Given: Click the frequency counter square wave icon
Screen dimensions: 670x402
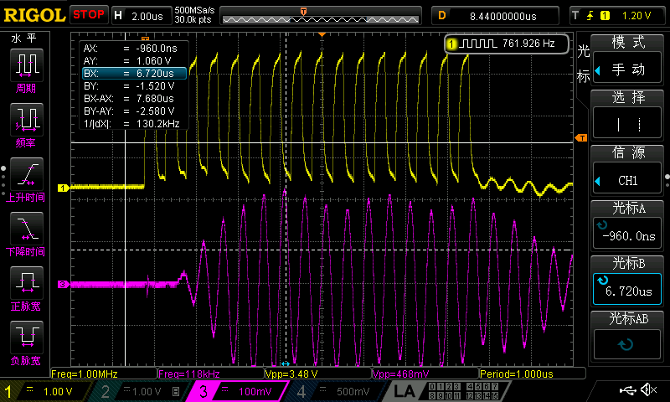Looking at the screenshot, I should tap(479, 44).
